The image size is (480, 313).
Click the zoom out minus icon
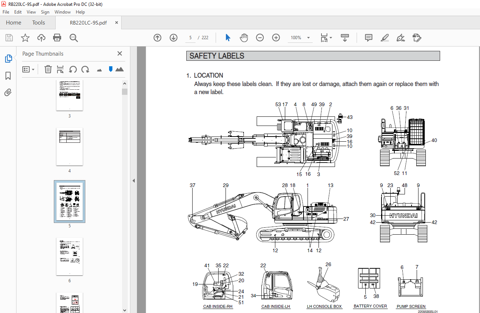(x=260, y=38)
